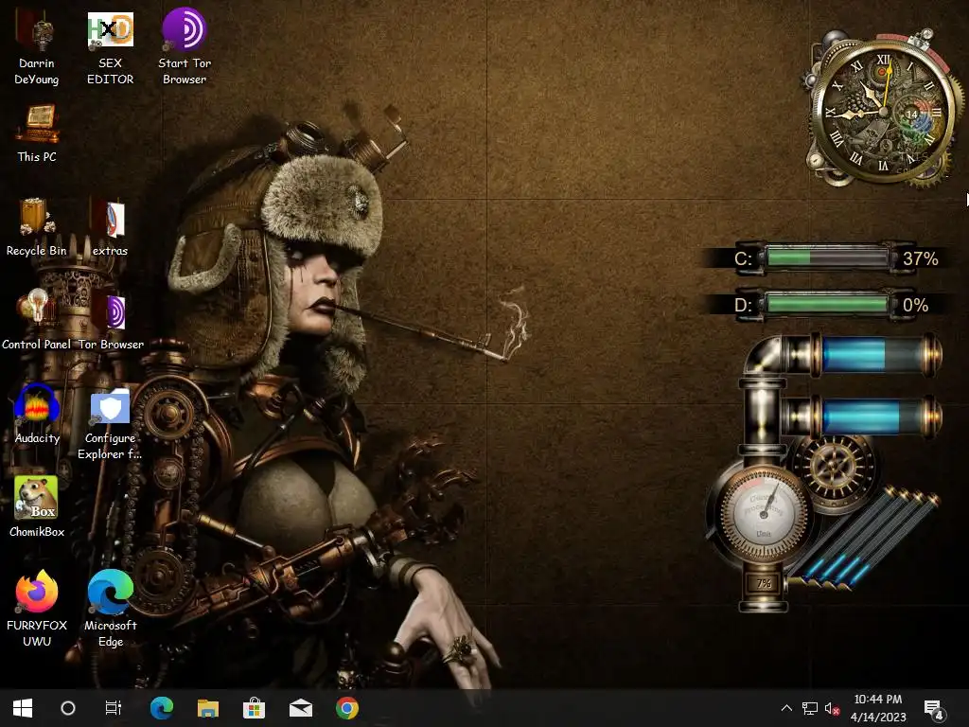
Task: Launch FURRYFOX UWU Firefox shortcut
Action: click(37, 609)
